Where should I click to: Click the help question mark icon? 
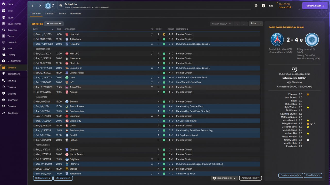point(263,6)
